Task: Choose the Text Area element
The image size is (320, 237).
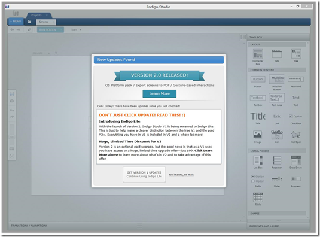Action: click(277, 99)
